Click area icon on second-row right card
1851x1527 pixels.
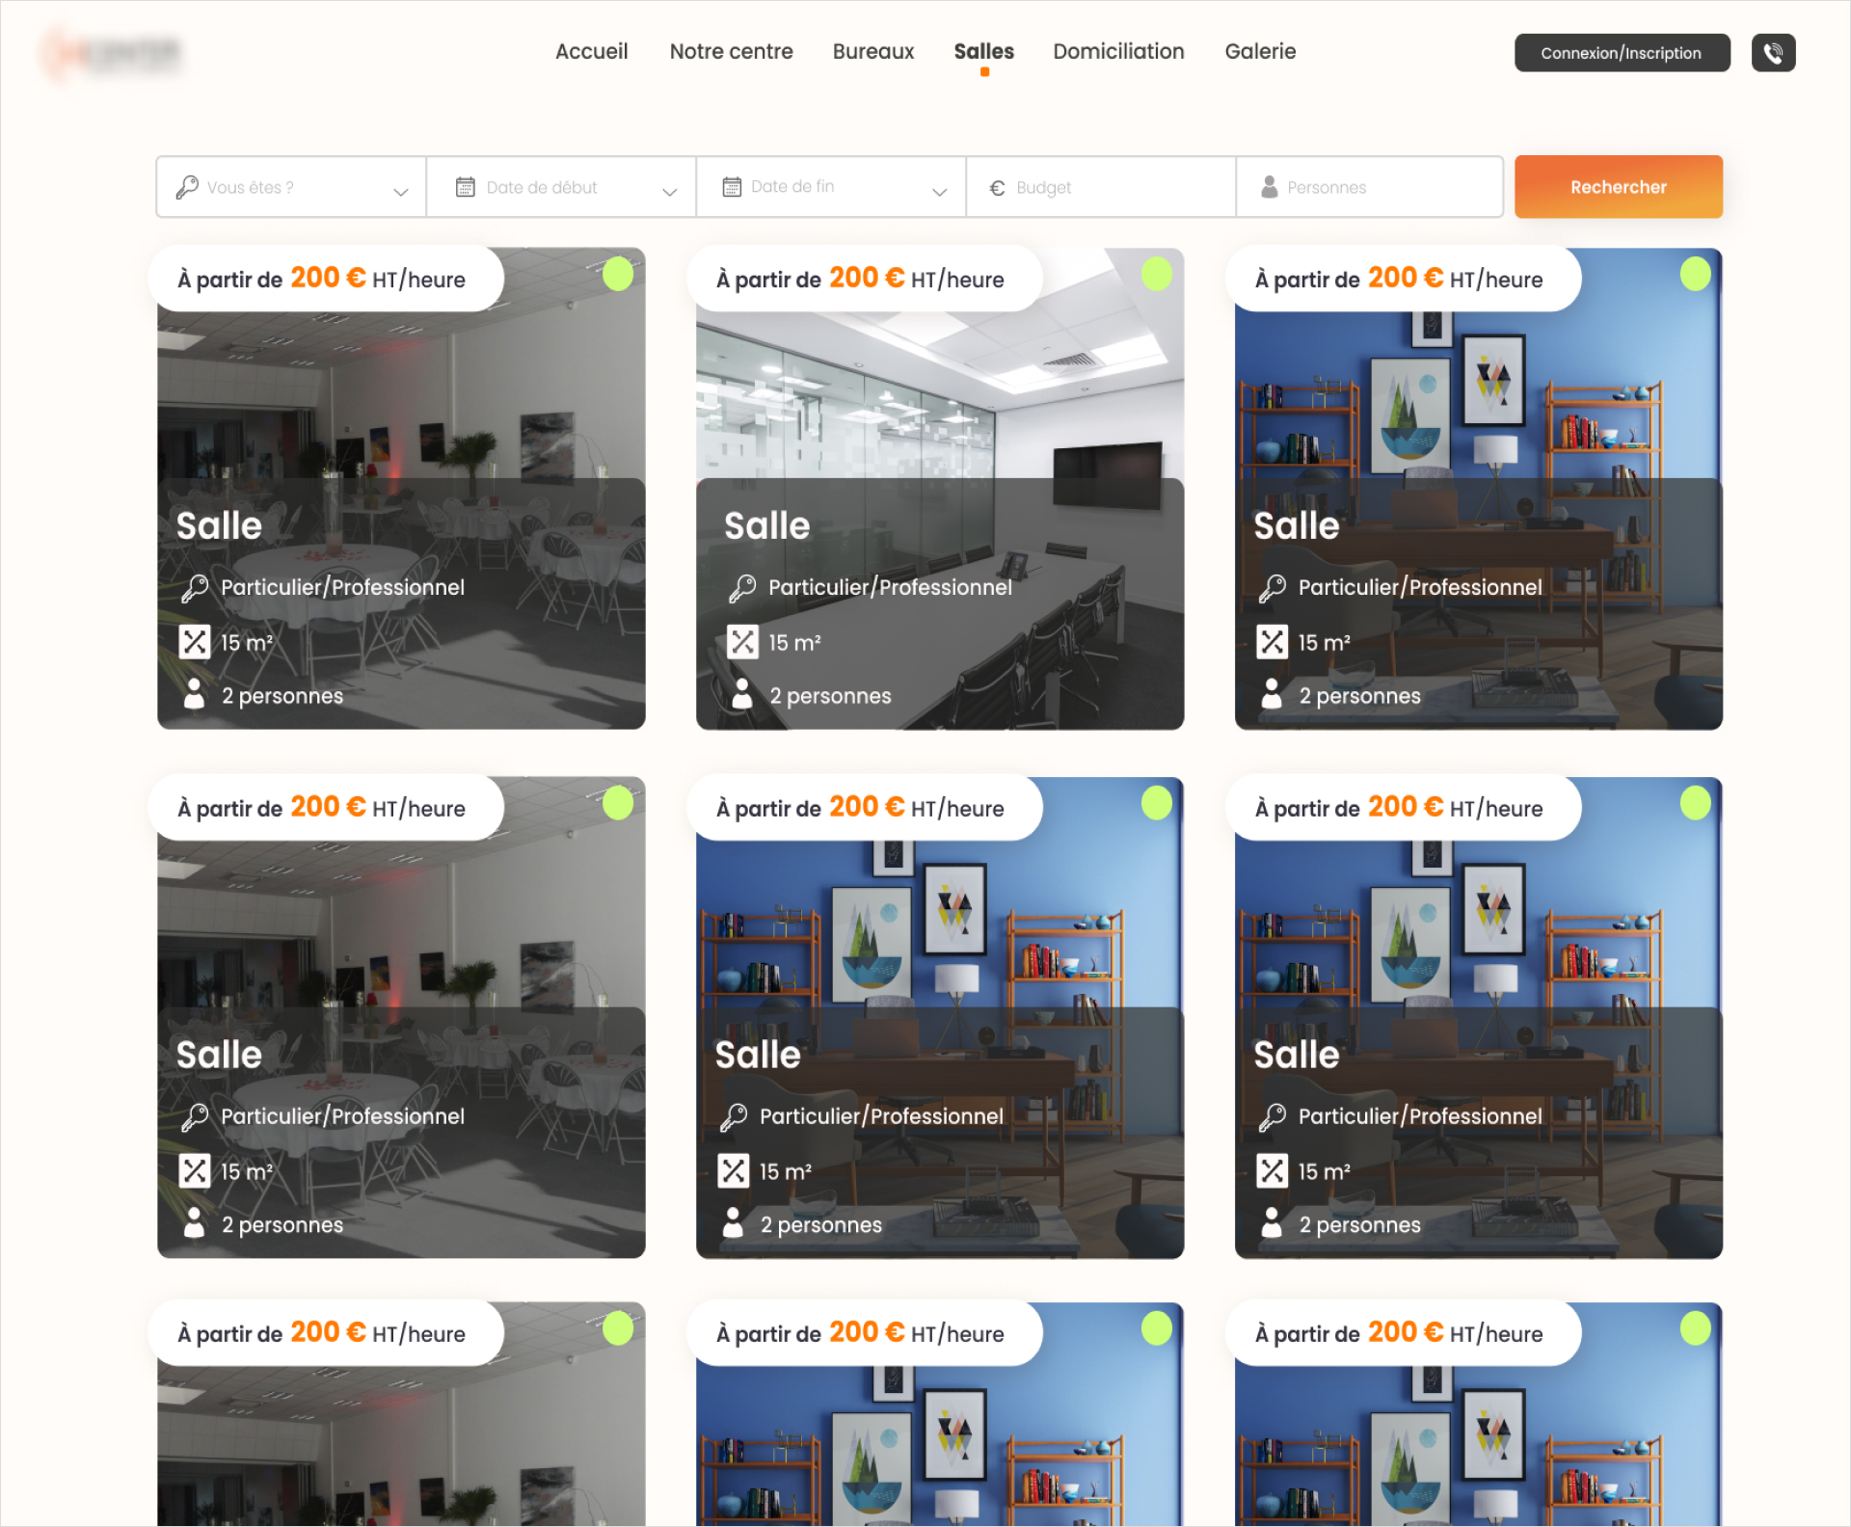coord(1273,1171)
